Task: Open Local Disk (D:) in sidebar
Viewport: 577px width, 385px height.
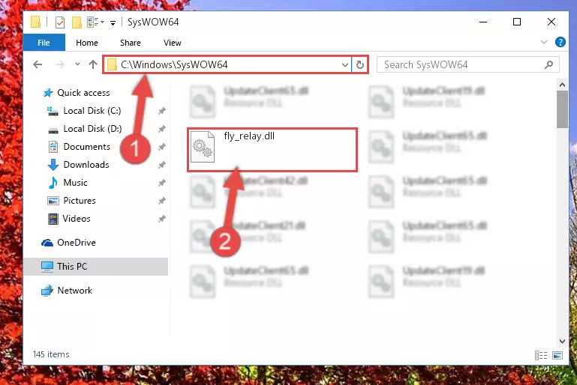Action: (85, 129)
